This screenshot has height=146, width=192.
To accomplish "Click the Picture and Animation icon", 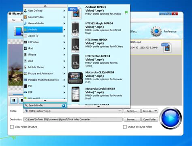I will 25,73.
